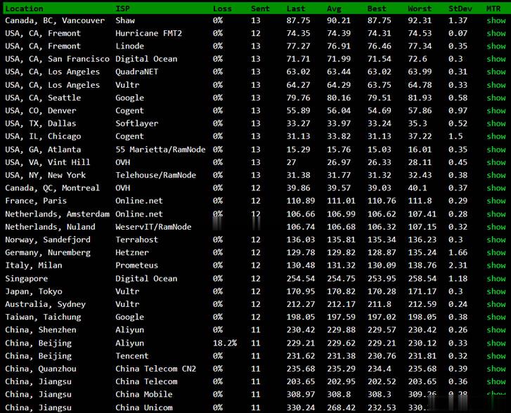Screen dimensions: 511x413
Task: Show MTR for Google Taichung row
Action: coord(496,317)
